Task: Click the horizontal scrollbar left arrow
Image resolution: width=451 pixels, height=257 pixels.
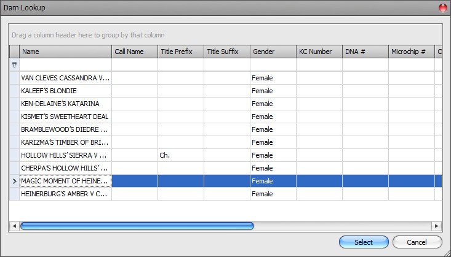Action: (14, 226)
